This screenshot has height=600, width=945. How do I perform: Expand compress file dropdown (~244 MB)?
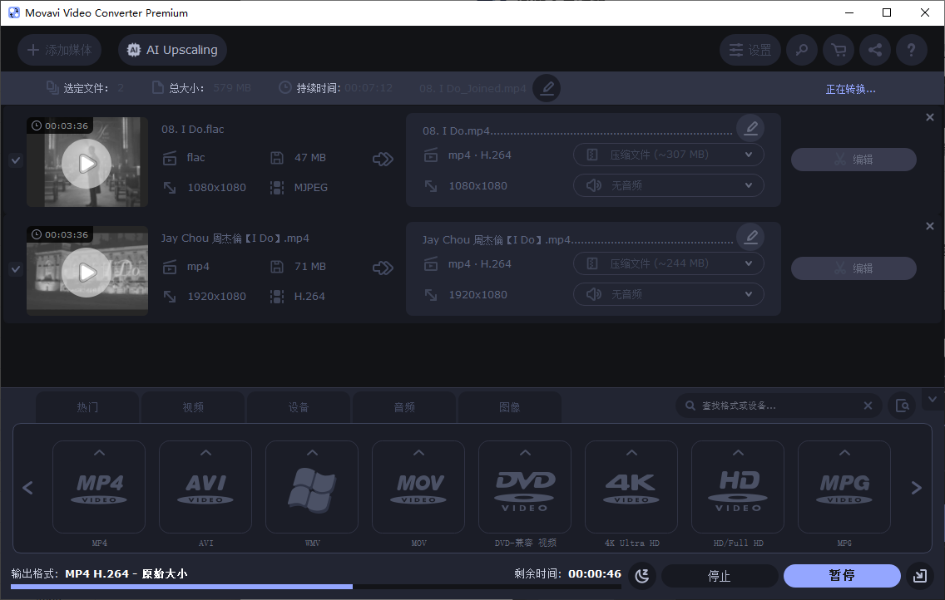[668, 263]
